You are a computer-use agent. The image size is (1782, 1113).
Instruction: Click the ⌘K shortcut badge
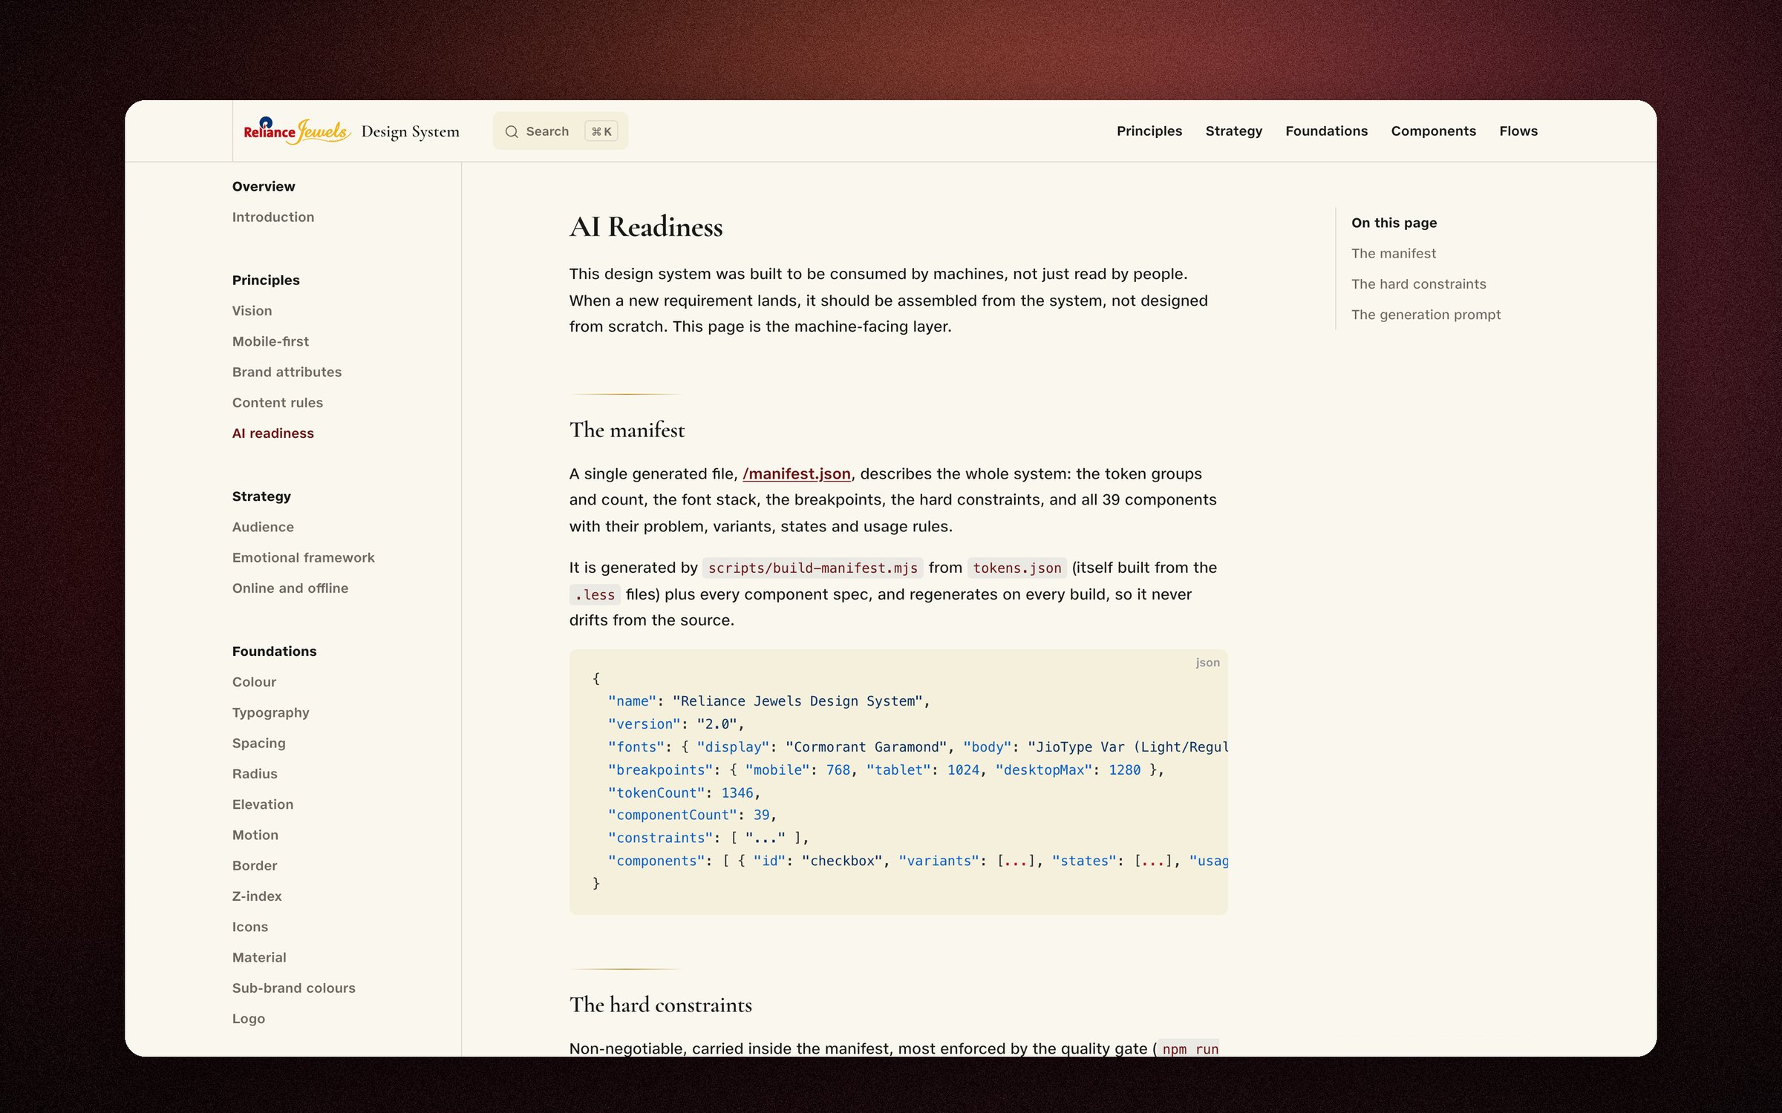[x=601, y=131]
